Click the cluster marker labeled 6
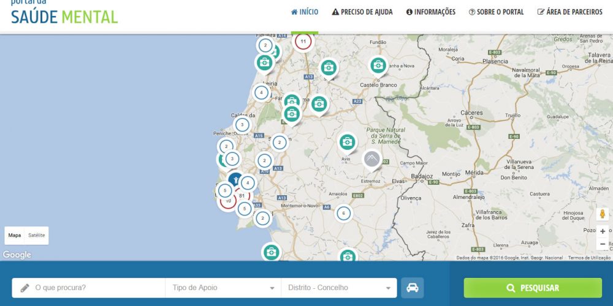Viewport: 613px width, 306px height. coord(344,213)
